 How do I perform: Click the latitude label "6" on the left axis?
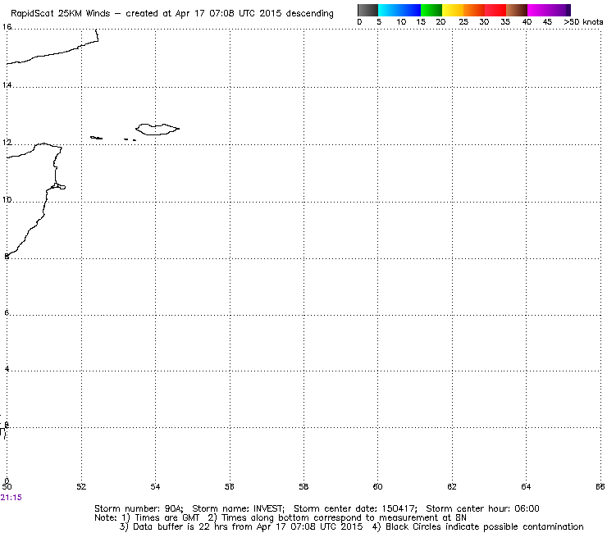point(7,312)
